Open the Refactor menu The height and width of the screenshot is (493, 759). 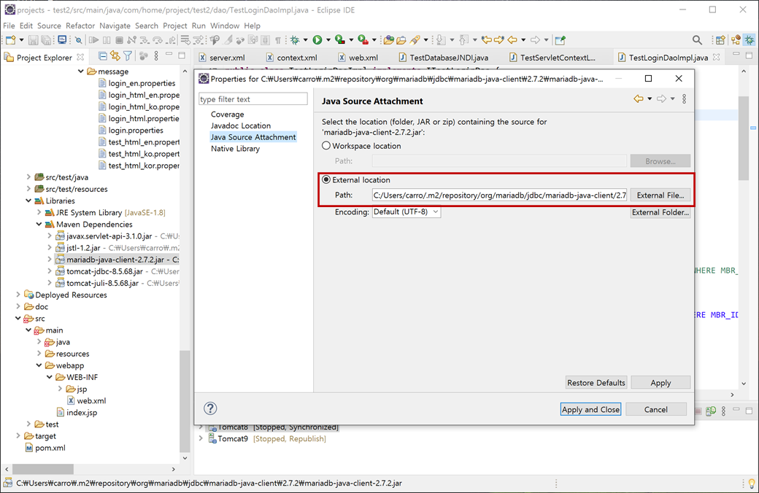(x=80, y=26)
